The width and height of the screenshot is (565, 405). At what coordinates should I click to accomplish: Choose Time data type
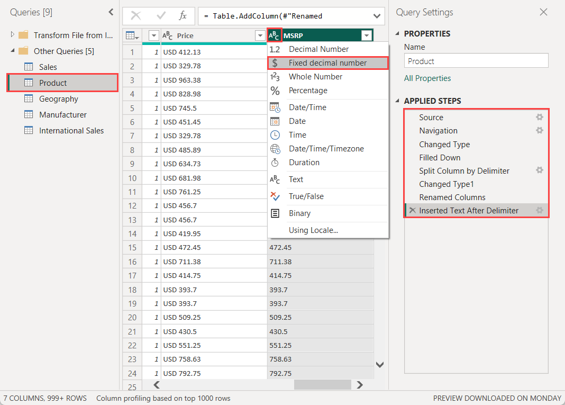(x=328, y=135)
